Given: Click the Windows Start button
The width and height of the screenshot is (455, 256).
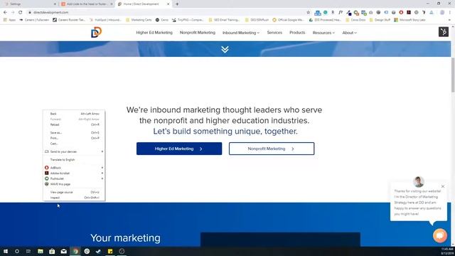Looking at the screenshot, I should [x=6, y=251].
